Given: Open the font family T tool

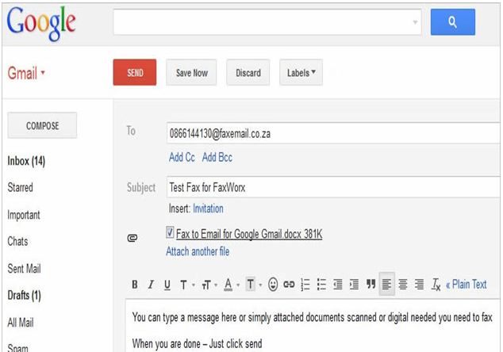Looking at the screenshot, I should pyautogui.click(x=183, y=285).
